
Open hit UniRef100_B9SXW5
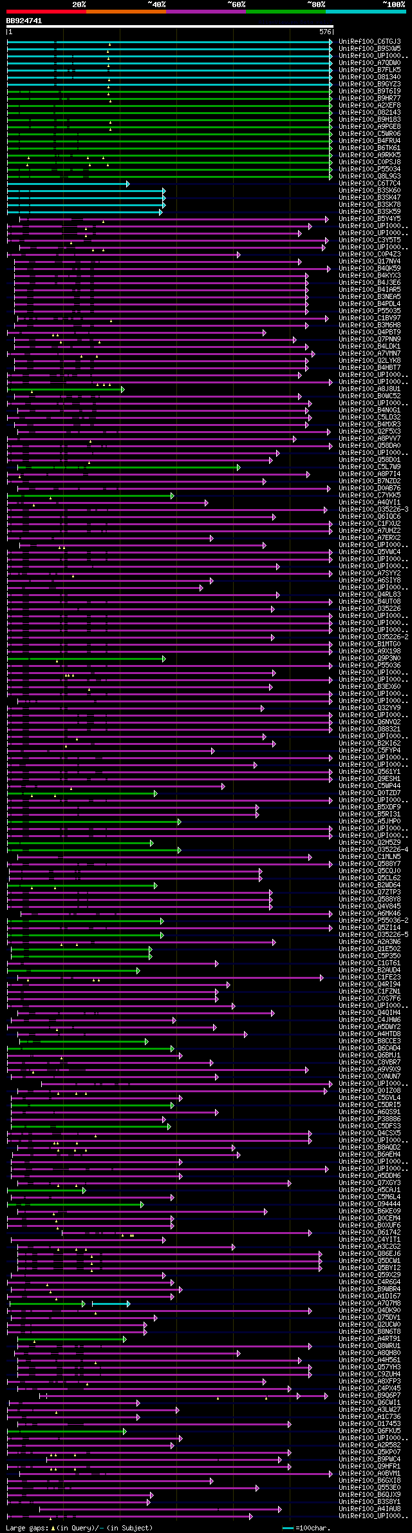[370, 49]
